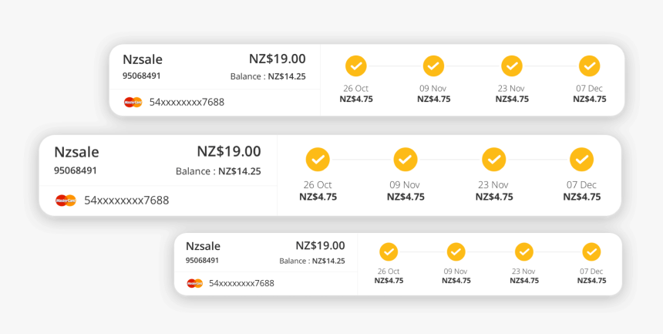Click the 07 Dec checkmark in middle card
Screen dimensions: 663x334
coord(582,160)
